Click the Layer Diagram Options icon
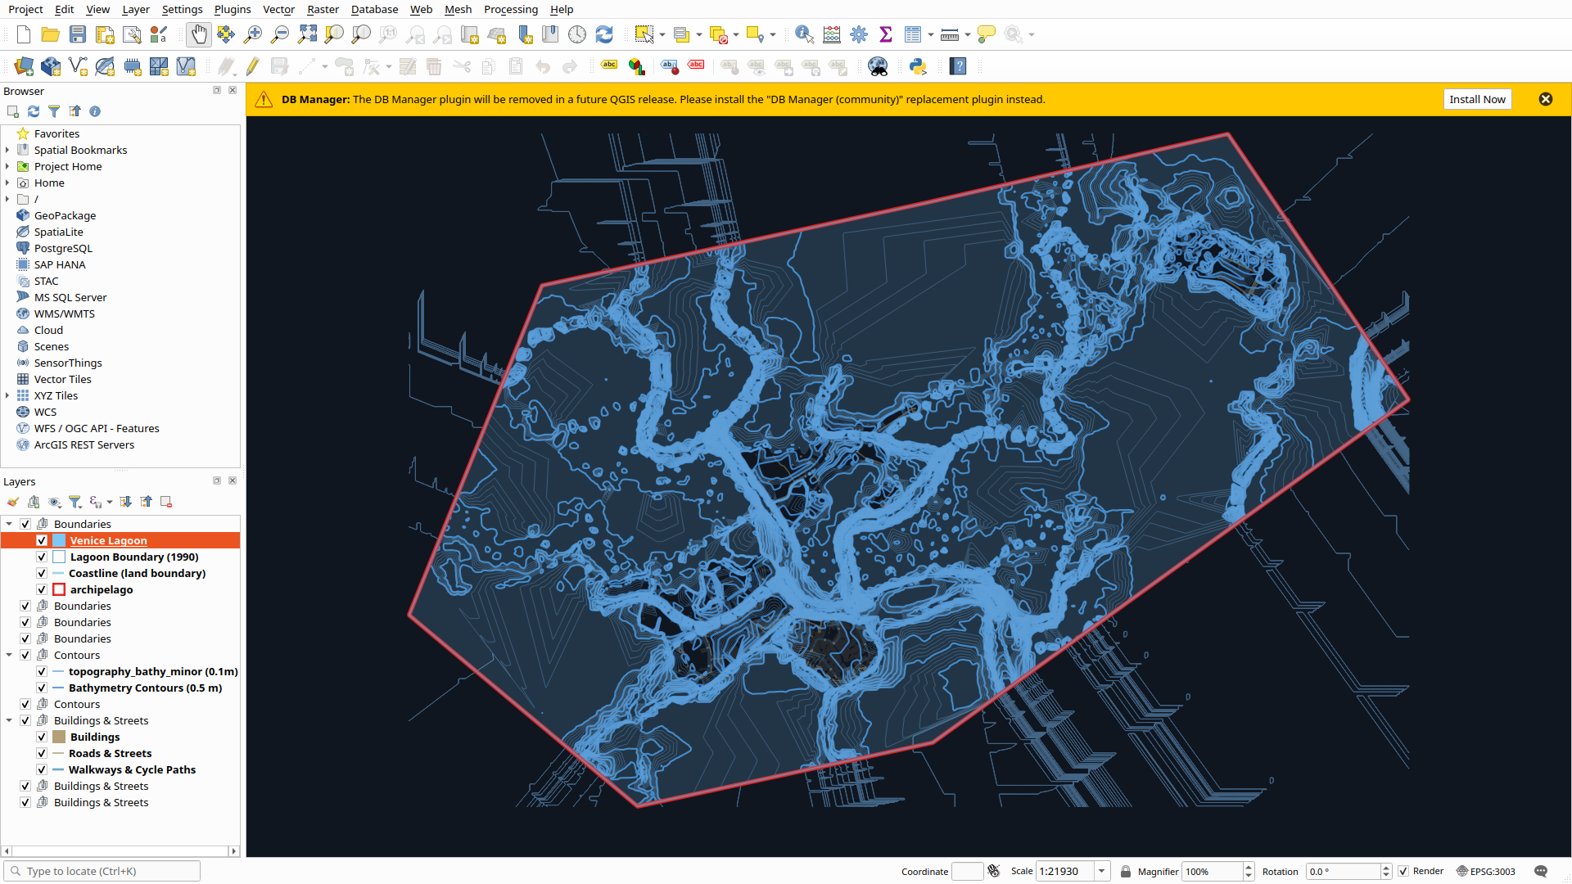 point(636,67)
